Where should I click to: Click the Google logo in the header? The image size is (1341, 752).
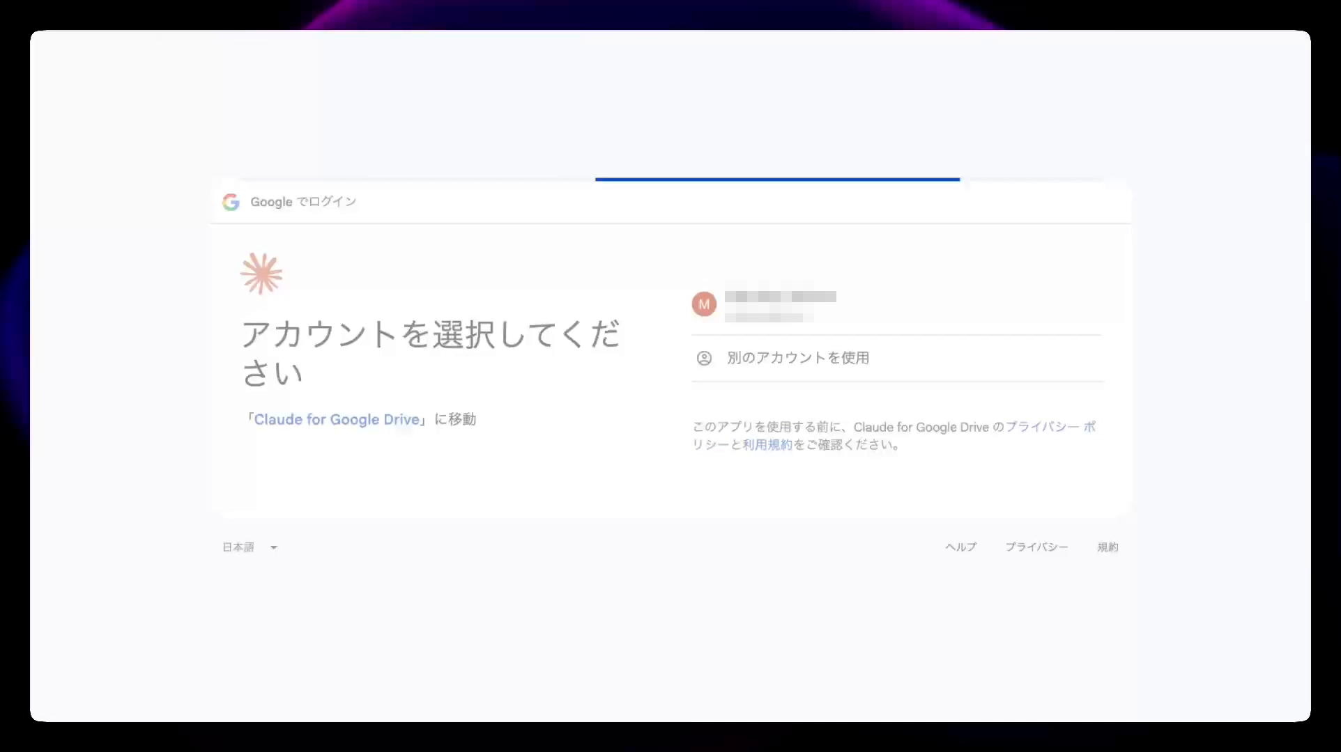[x=231, y=202]
